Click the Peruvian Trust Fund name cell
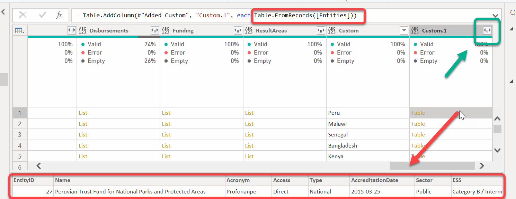Viewport: 516px width, 199px height. [140, 191]
